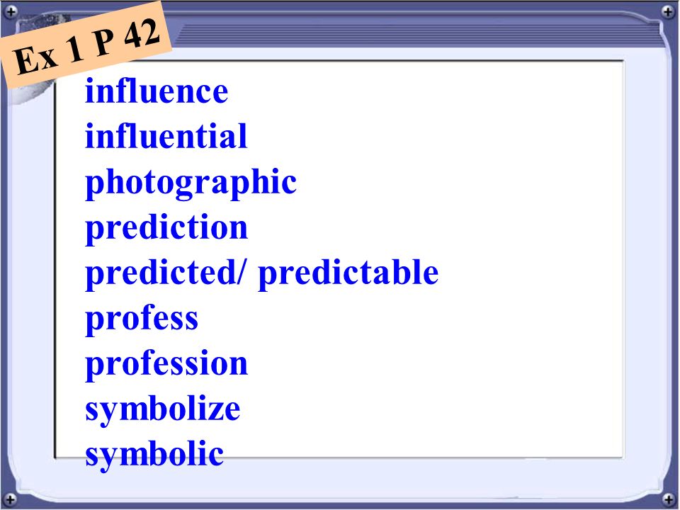Click the top-right corner screw icon
Image resolution: width=680 pixels, height=510 pixels.
pos(668,11)
